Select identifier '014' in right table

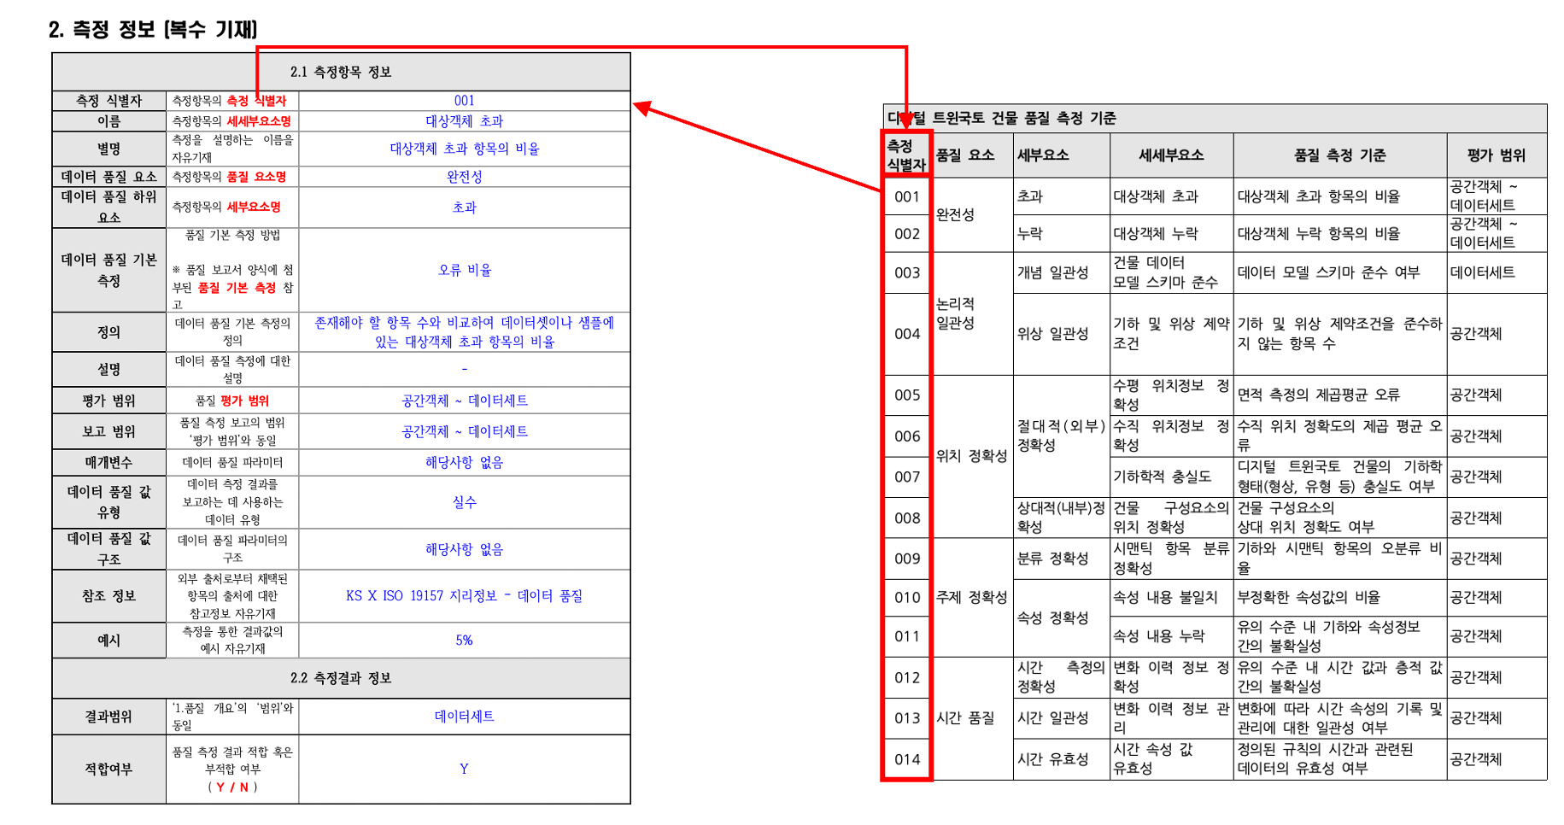coord(907,759)
